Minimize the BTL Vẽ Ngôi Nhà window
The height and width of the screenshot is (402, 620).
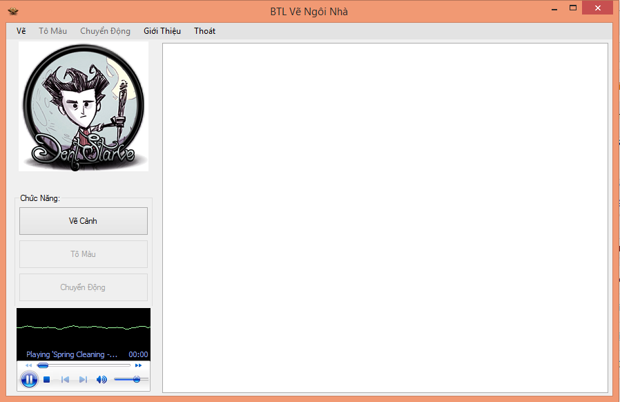pyautogui.click(x=554, y=8)
